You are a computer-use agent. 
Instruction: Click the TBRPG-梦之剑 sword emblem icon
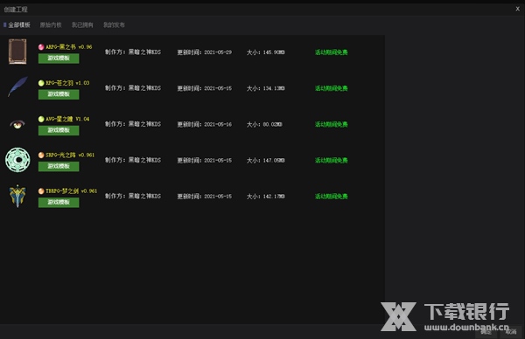[17, 196]
